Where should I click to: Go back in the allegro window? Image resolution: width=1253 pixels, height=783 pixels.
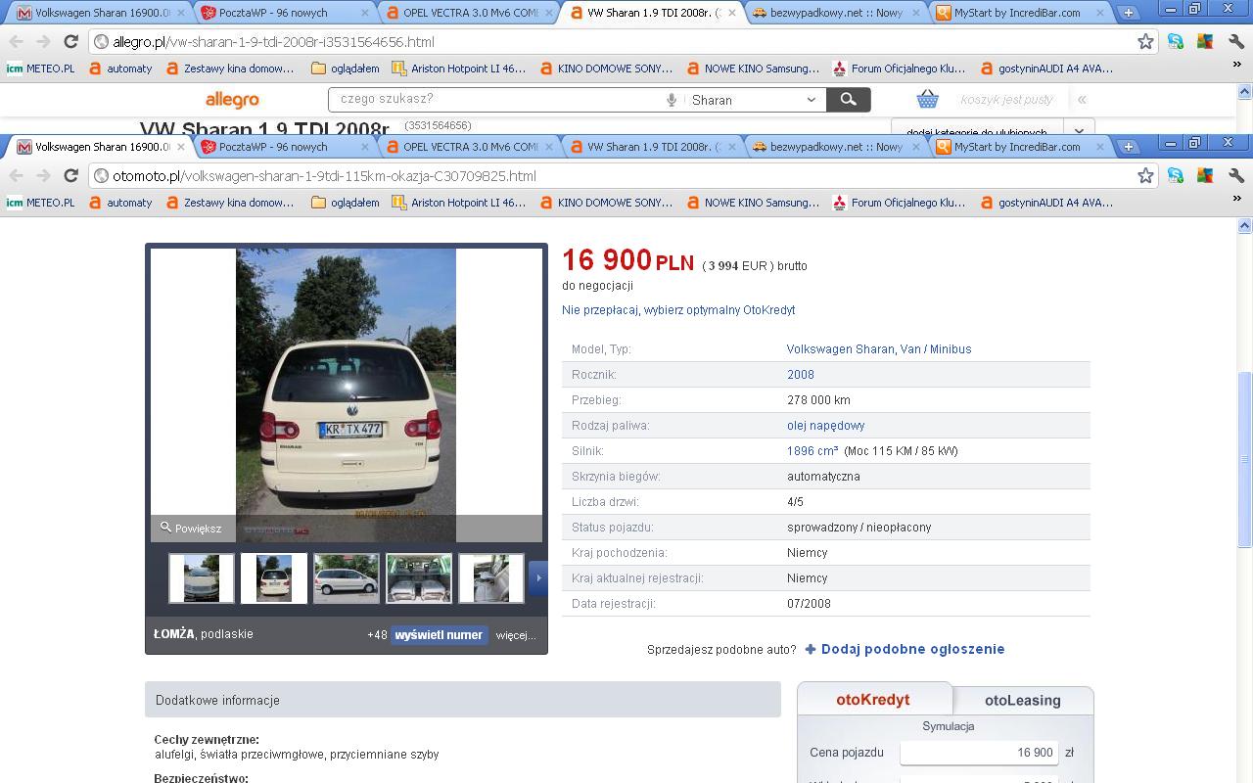pos(16,42)
